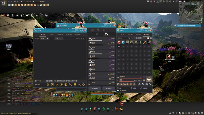Viewport: 204px width, 115px height.
Task: Click the up arrow beside the quest search
Action: (80, 38)
